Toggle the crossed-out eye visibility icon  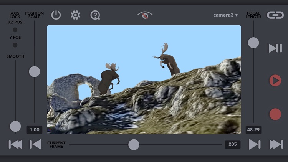pyautogui.click(x=145, y=15)
